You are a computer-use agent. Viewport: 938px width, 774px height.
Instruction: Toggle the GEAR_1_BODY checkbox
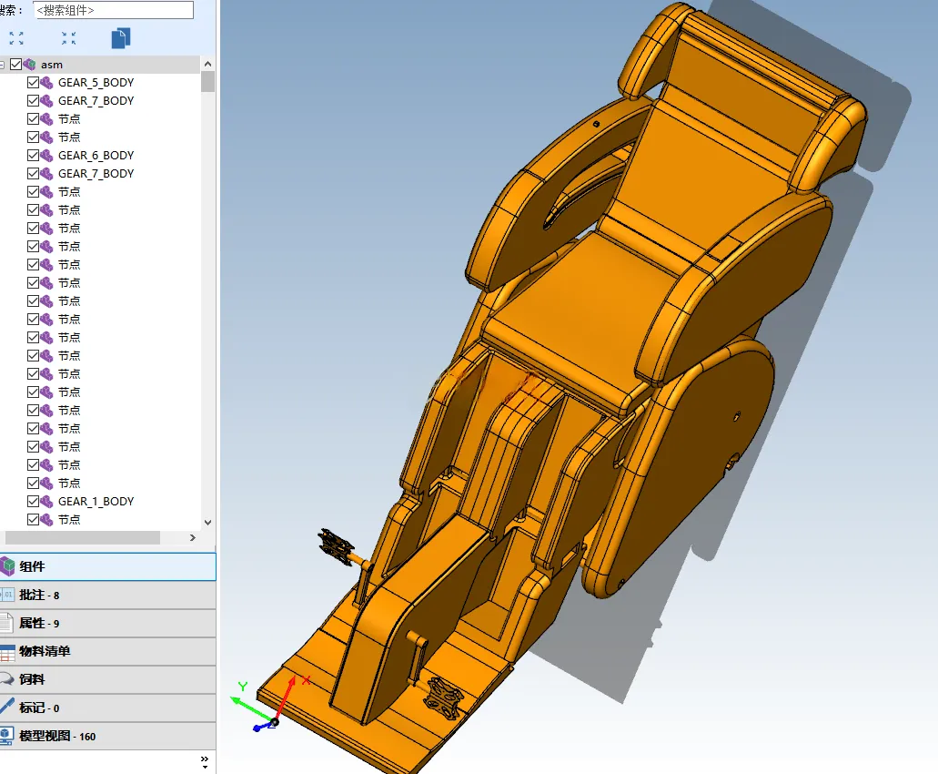point(33,501)
